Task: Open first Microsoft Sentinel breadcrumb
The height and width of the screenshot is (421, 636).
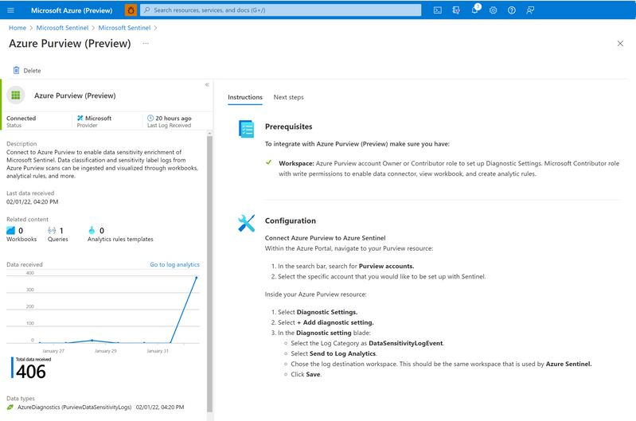Action: tap(62, 28)
